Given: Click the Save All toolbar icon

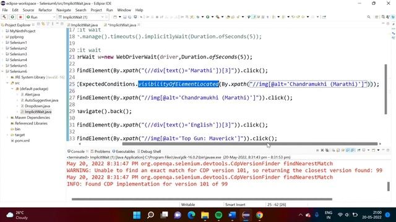Looking at the screenshot, I should [x=129, y=17].
